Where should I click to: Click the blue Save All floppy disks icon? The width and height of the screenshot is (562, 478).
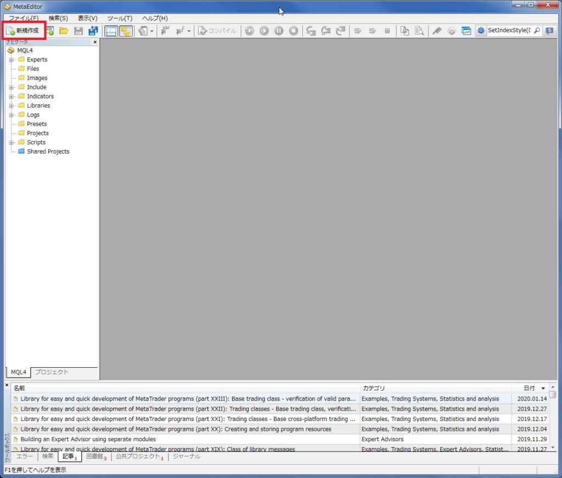pos(93,31)
